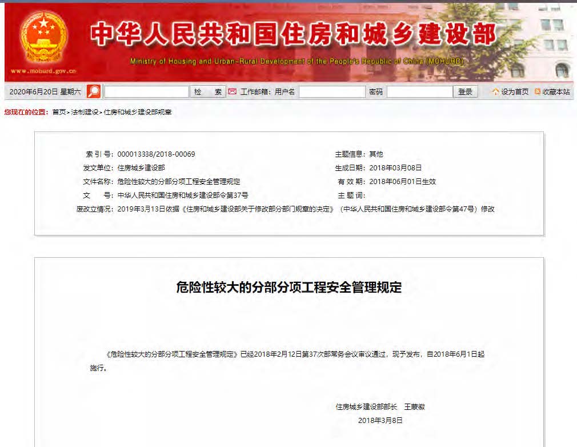Click the www.mohurd.gov.cn site address text
Screen dimensions: 577x447
pyautogui.click(x=43, y=71)
